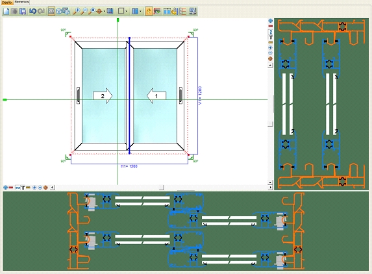Click the brown round icon in horizontal toolbar

point(45,188)
